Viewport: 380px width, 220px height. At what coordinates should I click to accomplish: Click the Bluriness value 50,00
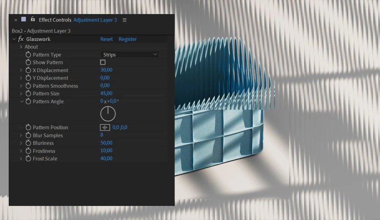click(106, 143)
